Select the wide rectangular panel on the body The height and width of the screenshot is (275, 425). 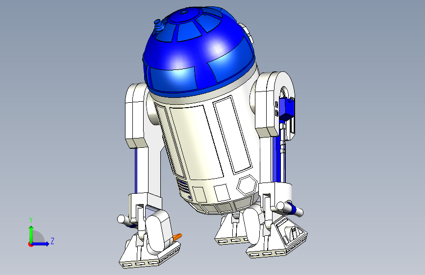[x=197, y=142]
